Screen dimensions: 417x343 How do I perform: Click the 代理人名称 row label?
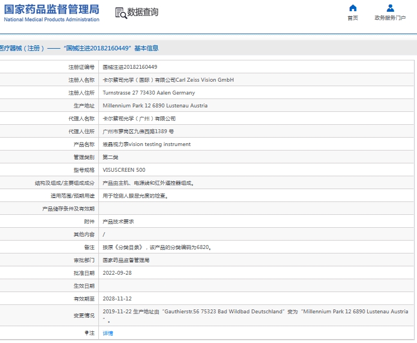tap(82, 119)
